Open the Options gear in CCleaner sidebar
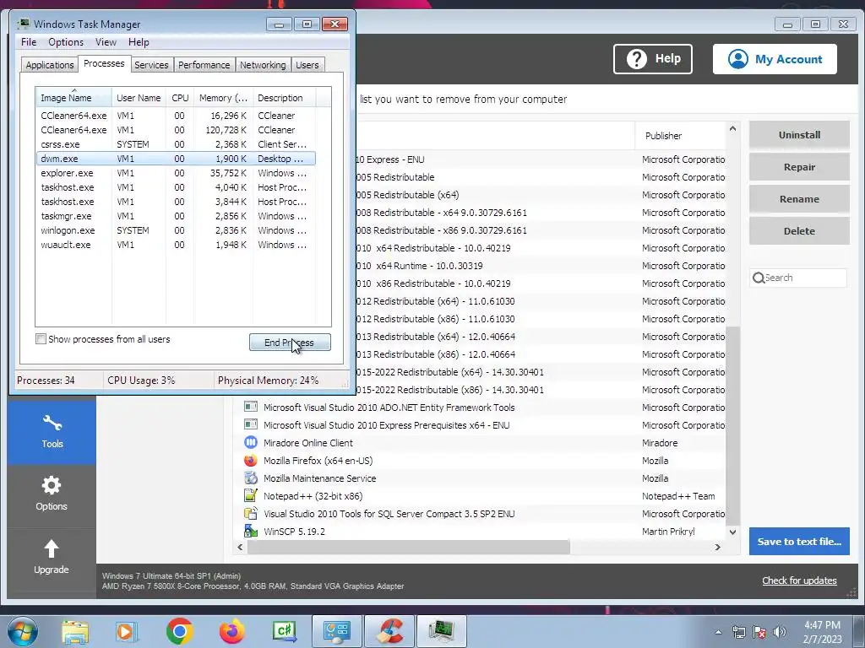This screenshot has width=865, height=648. point(52,494)
